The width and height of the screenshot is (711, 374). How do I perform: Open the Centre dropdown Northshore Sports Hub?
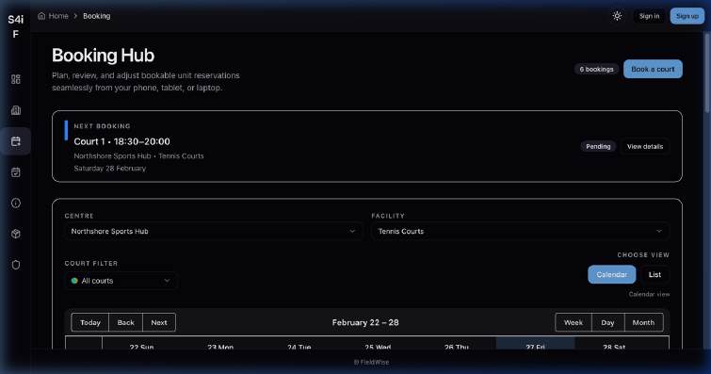[x=213, y=231]
